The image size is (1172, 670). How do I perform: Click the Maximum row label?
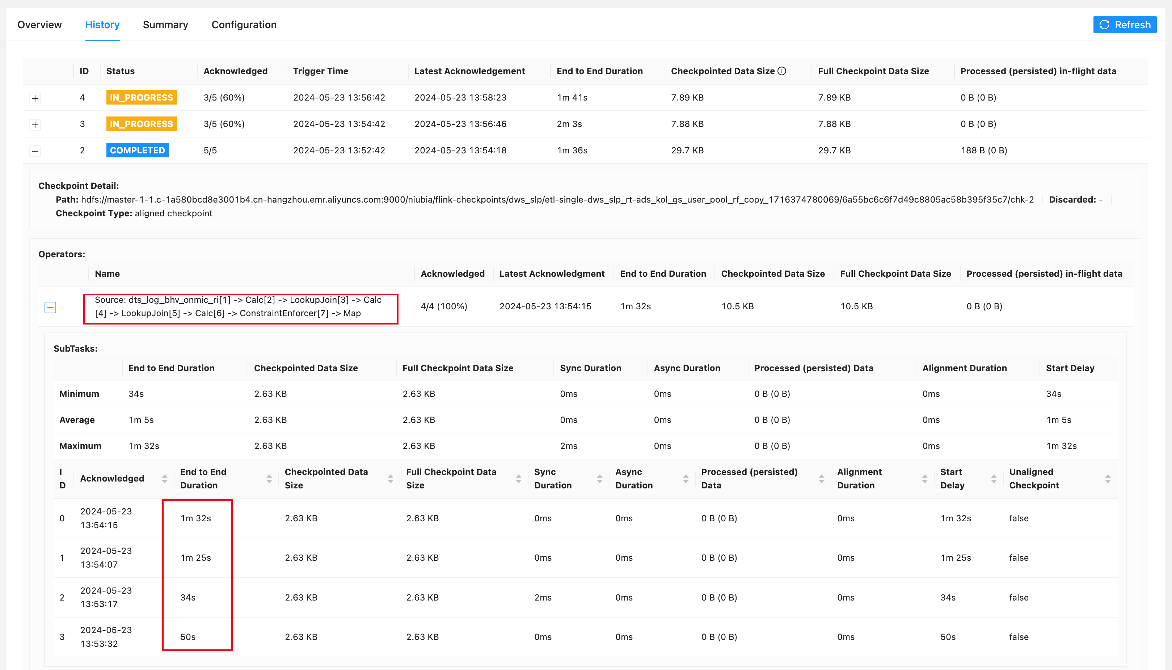[x=80, y=446]
